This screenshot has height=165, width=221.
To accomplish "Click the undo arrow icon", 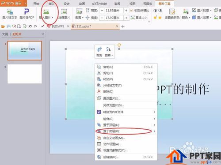I will pos(30,26).
